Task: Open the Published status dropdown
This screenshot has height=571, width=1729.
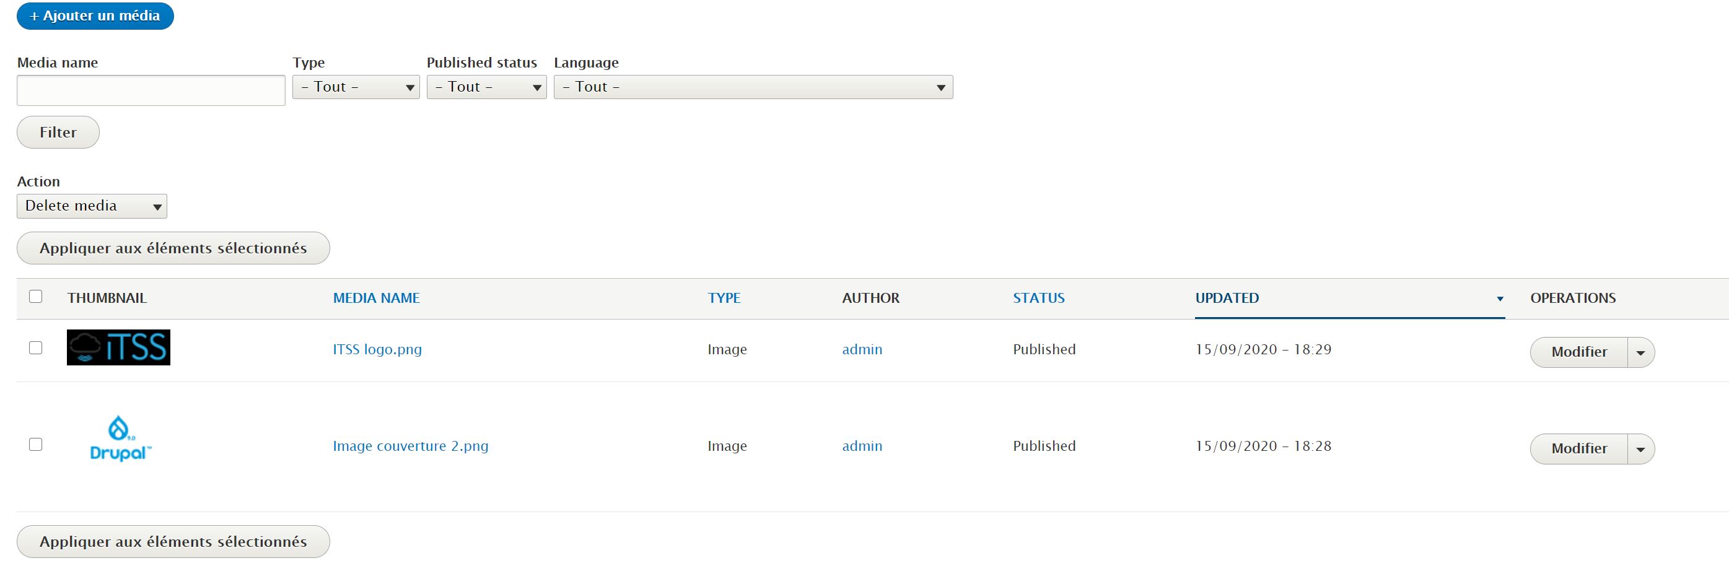Action: tap(486, 87)
